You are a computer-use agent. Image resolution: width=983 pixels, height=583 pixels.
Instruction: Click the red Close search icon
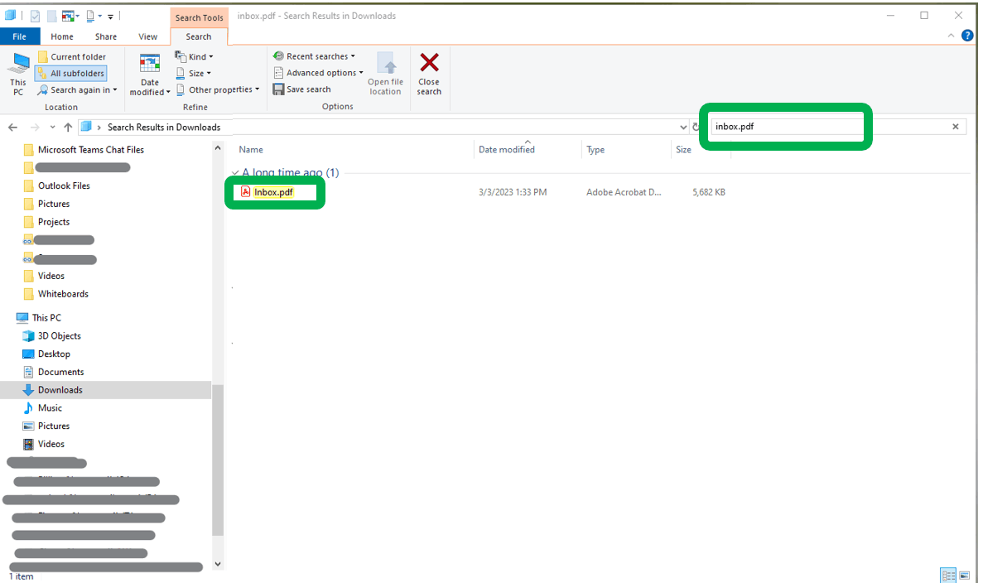(x=430, y=63)
